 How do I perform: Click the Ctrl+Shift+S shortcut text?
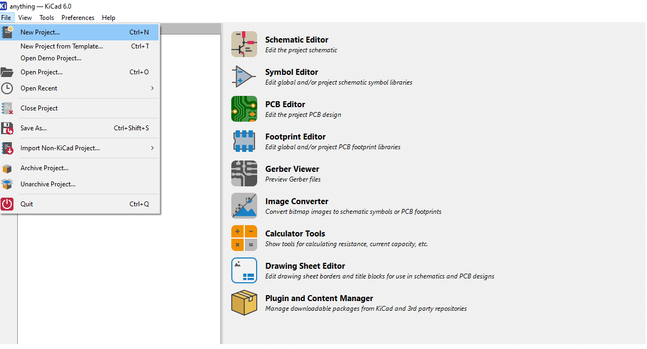click(132, 128)
